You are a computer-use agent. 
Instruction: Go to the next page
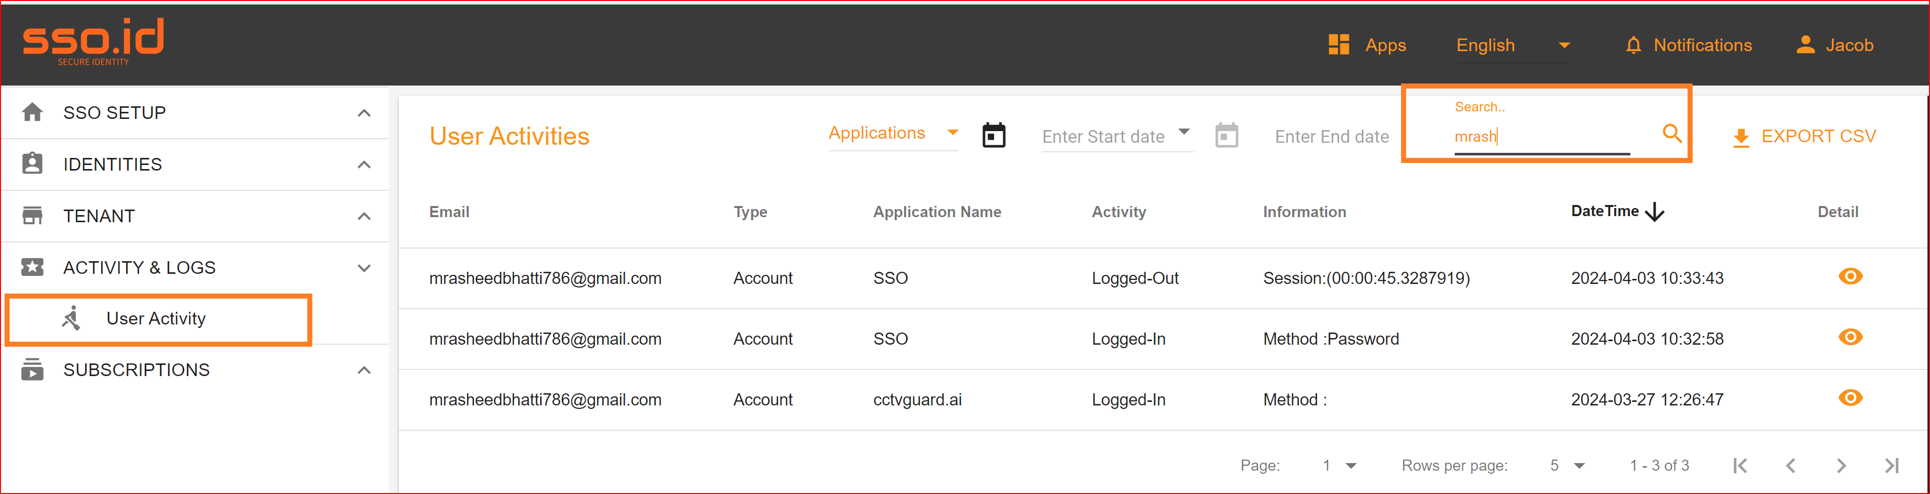pyautogui.click(x=1841, y=466)
